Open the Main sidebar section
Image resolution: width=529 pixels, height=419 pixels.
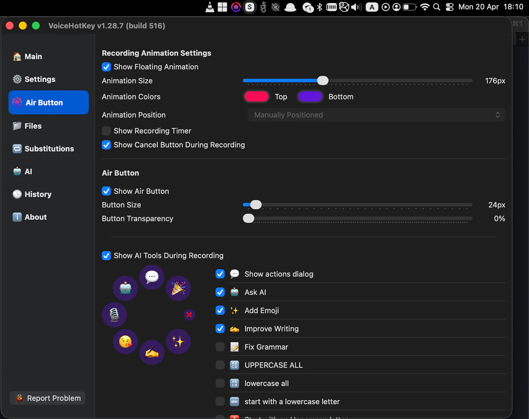coord(49,57)
